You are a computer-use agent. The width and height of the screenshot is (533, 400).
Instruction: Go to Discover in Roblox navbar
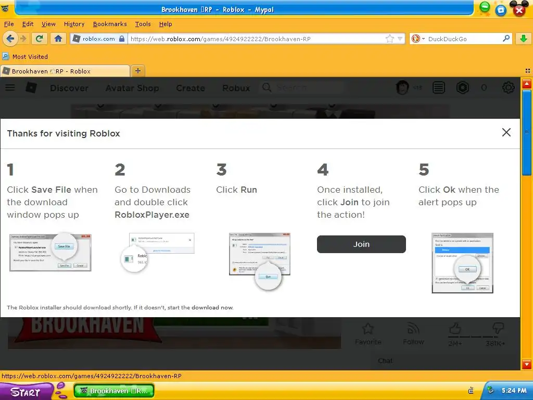(x=69, y=88)
